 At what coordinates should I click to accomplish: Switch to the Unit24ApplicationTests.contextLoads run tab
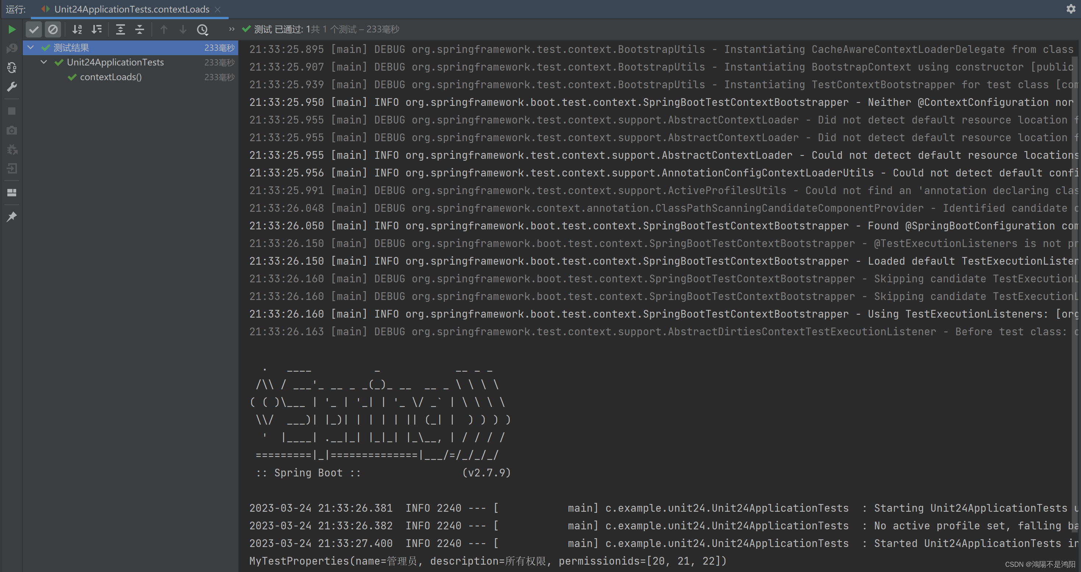click(x=131, y=9)
